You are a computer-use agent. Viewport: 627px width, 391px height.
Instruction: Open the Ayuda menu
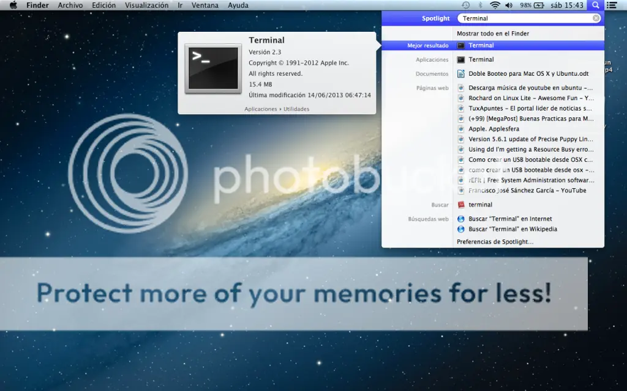[238, 5]
